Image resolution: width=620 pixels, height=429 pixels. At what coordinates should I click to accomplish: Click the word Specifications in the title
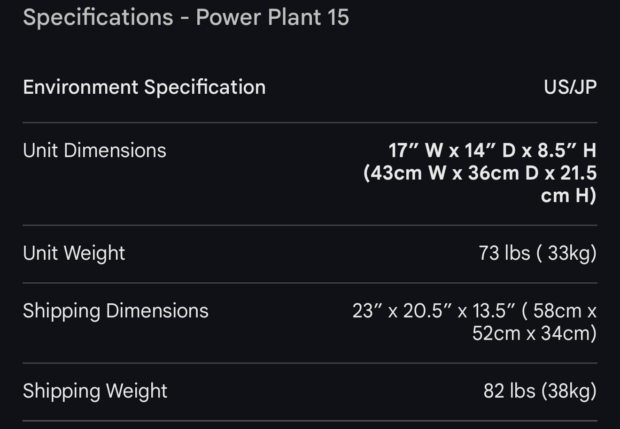(x=98, y=17)
